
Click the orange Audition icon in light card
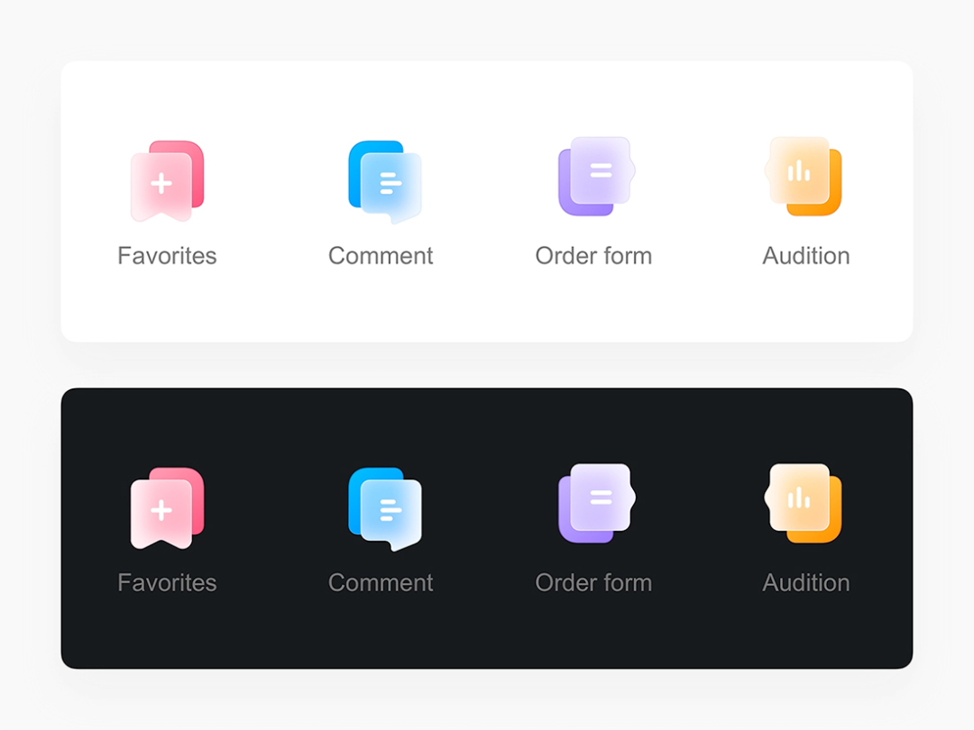coord(804,177)
